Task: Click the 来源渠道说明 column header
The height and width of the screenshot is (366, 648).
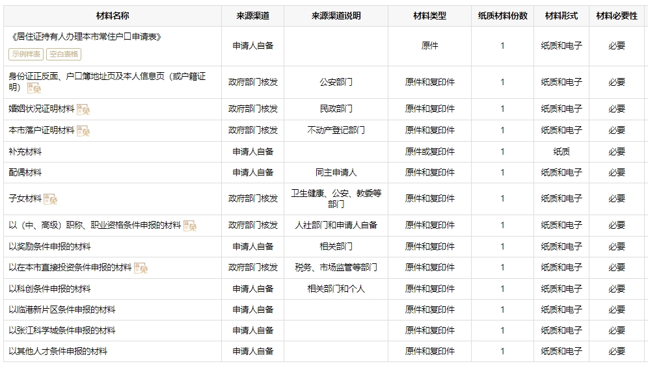Action: point(336,16)
